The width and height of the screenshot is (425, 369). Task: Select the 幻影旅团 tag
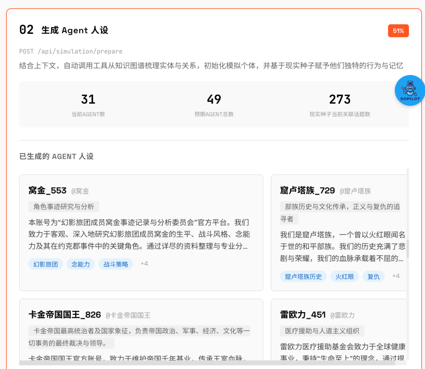tap(46, 264)
